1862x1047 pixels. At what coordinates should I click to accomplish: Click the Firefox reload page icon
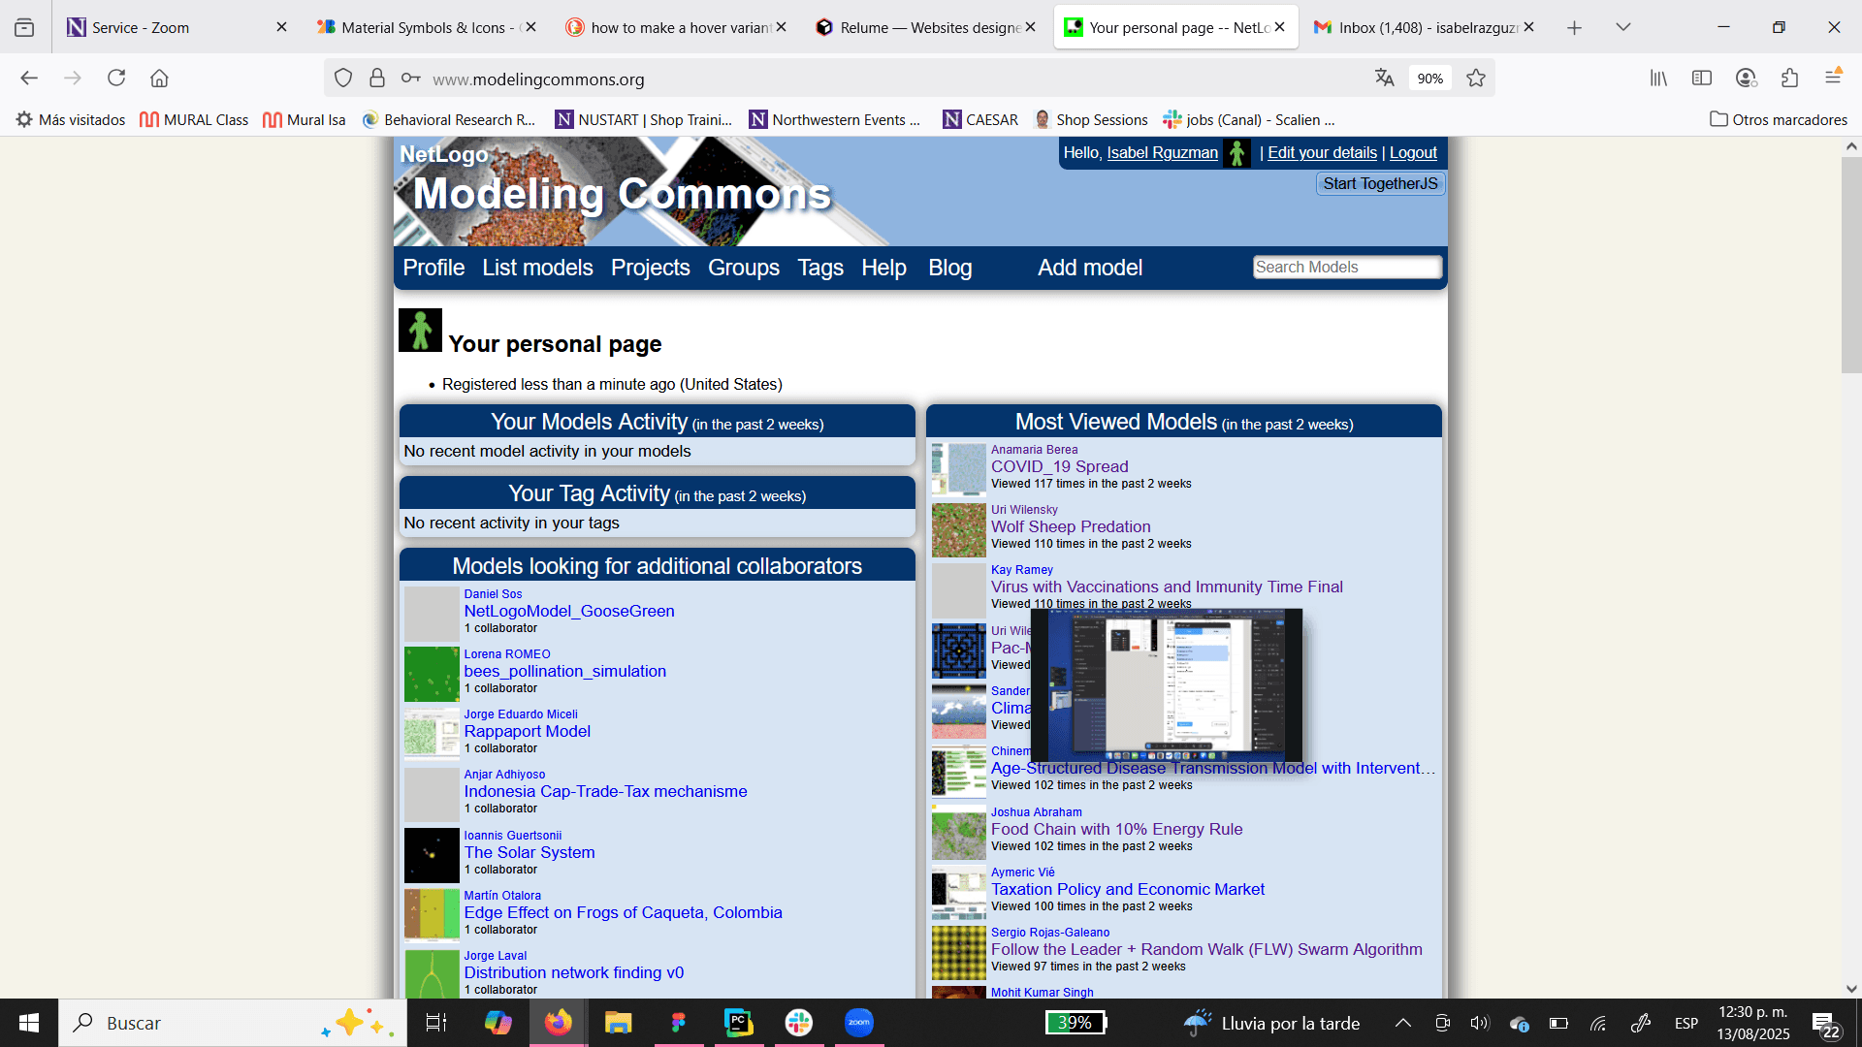coord(116,78)
